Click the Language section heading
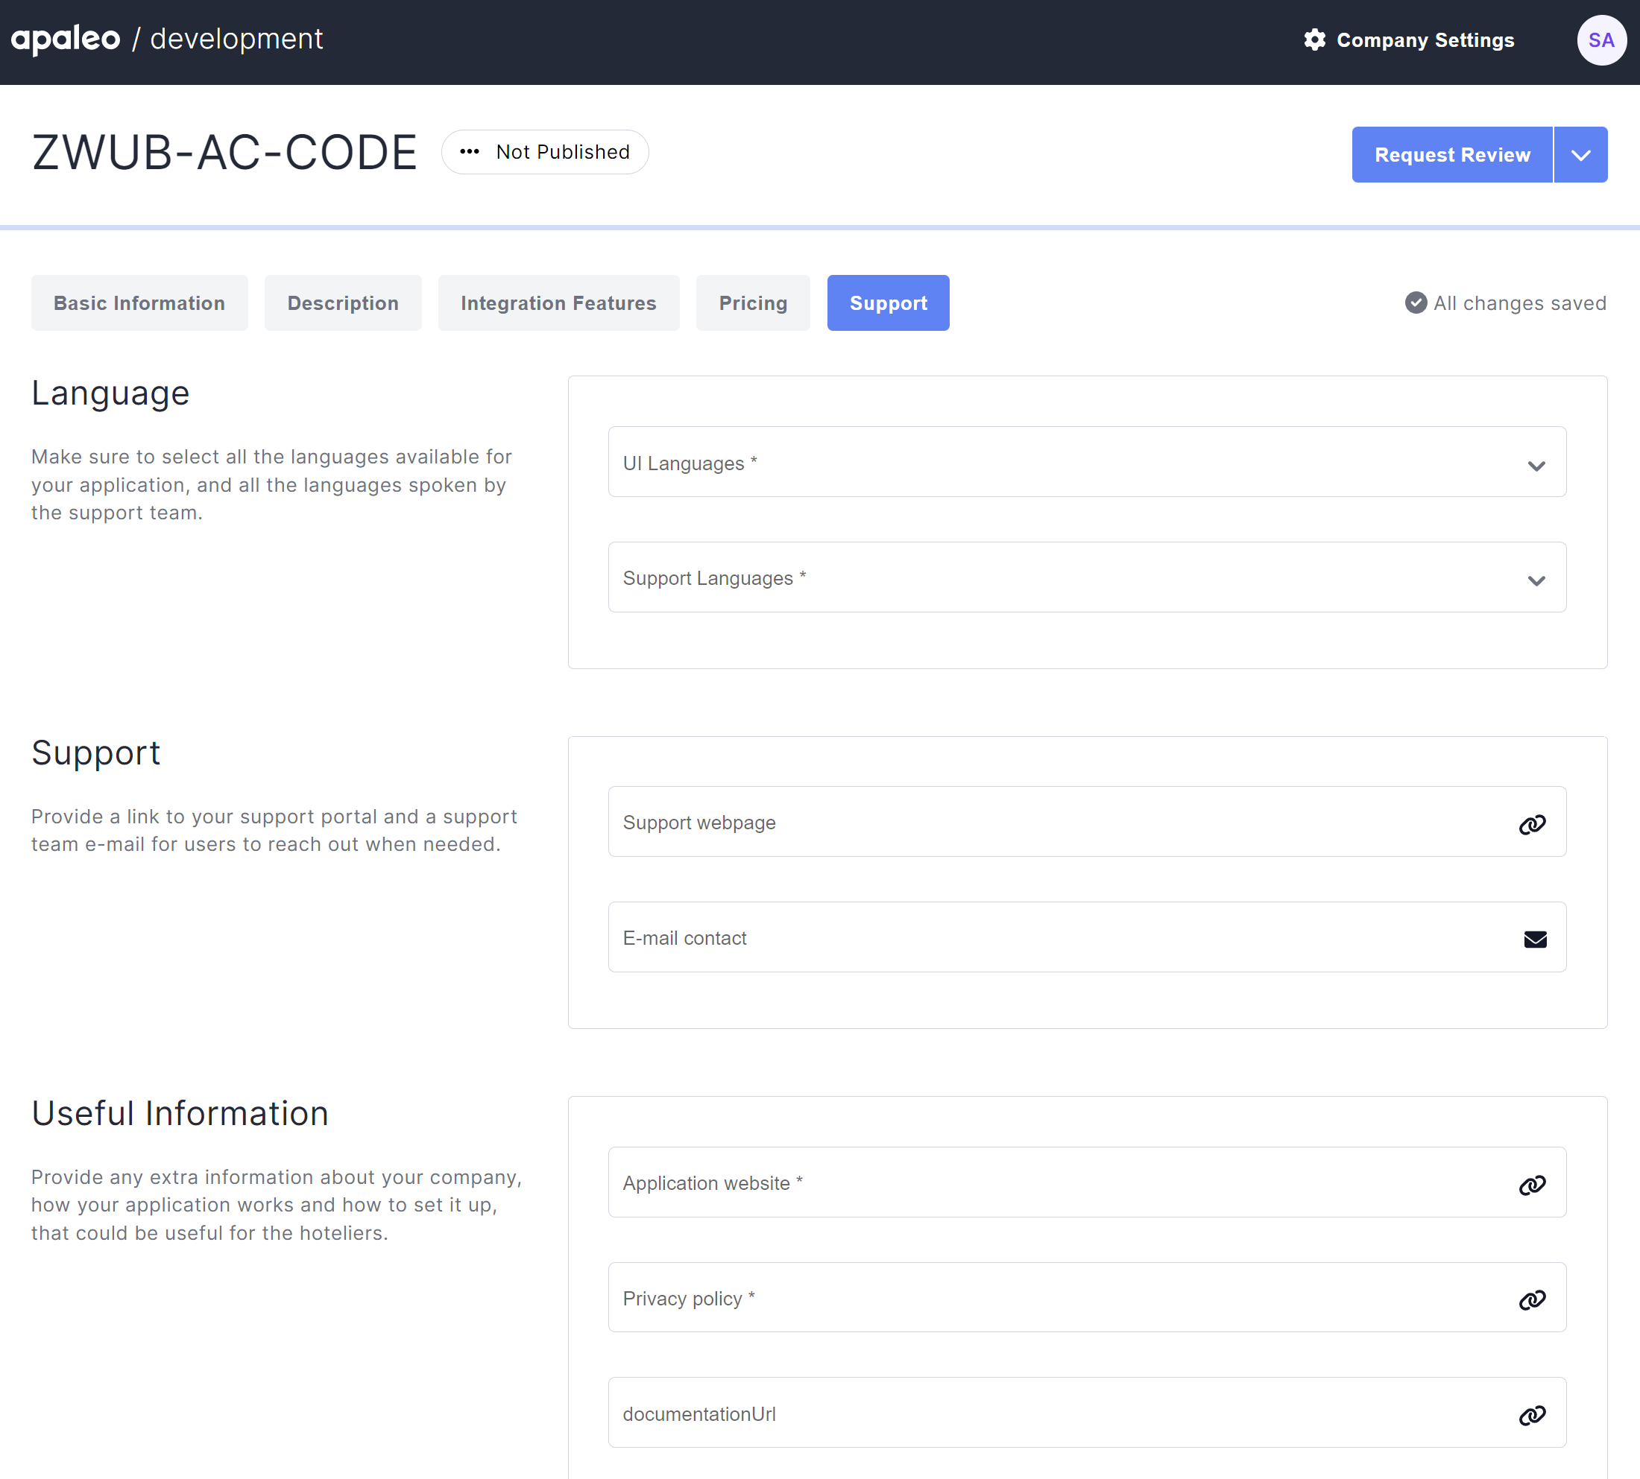Viewport: 1640px width, 1479px height. click(x=110, y=393)
